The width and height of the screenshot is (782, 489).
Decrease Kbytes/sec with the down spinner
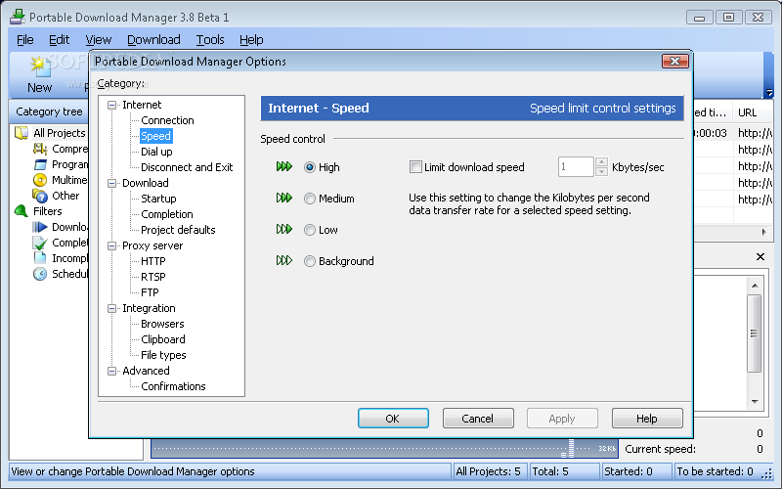click(601, 172)
